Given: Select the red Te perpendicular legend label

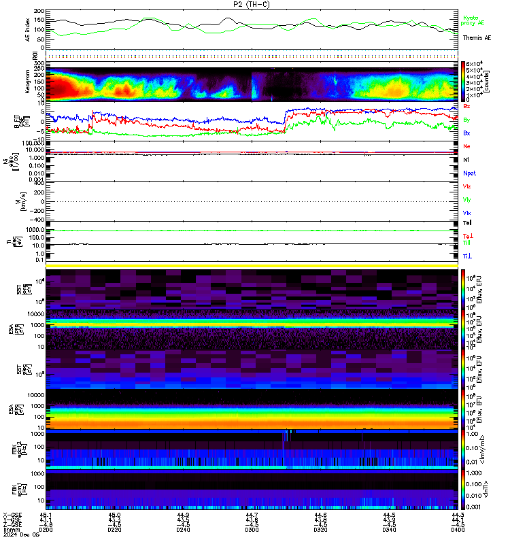Looking at the screenshot, I should [x=468, y=236].
